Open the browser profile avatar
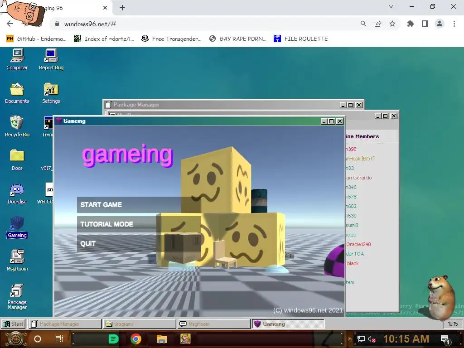Image resolution: width=464 pixels, height=348 pixels. click(440, 24)
